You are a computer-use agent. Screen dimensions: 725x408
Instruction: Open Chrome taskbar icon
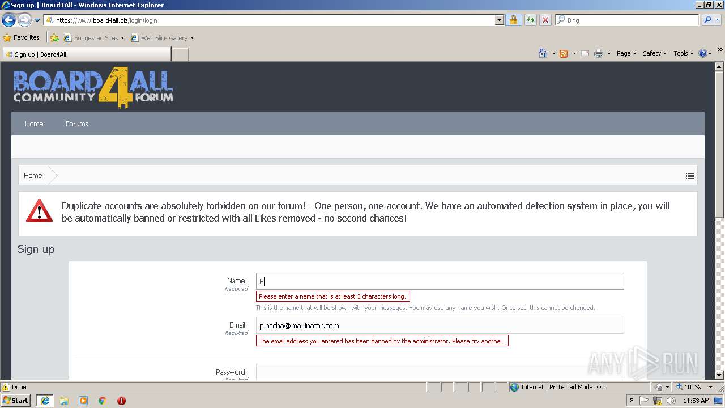coord(103,401)
